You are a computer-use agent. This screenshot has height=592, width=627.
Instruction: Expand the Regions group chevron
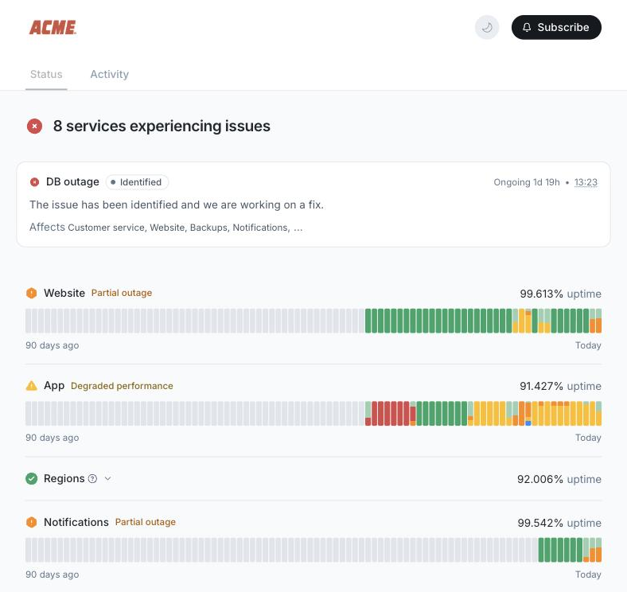click(107, 478)
